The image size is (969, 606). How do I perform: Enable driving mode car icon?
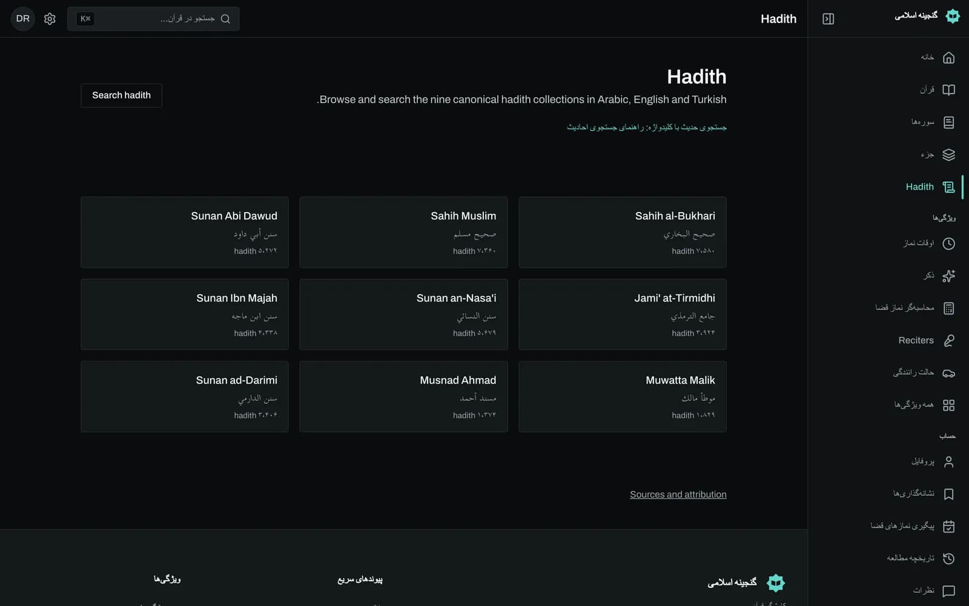[x=948, y=373]
